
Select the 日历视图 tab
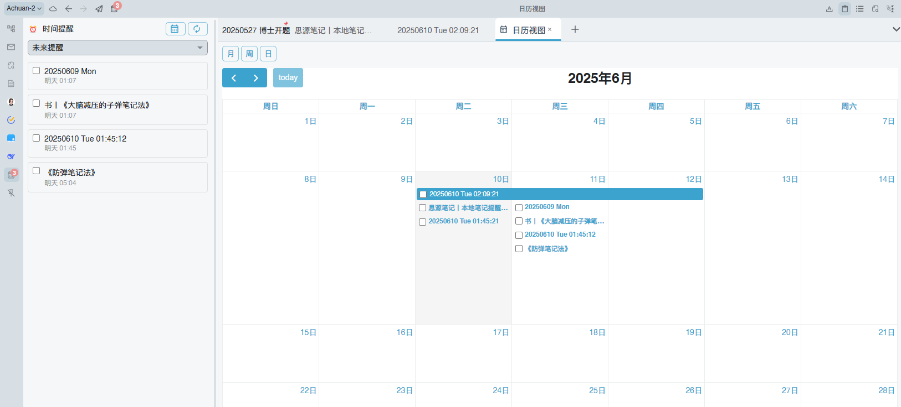(x=528, y=30)
